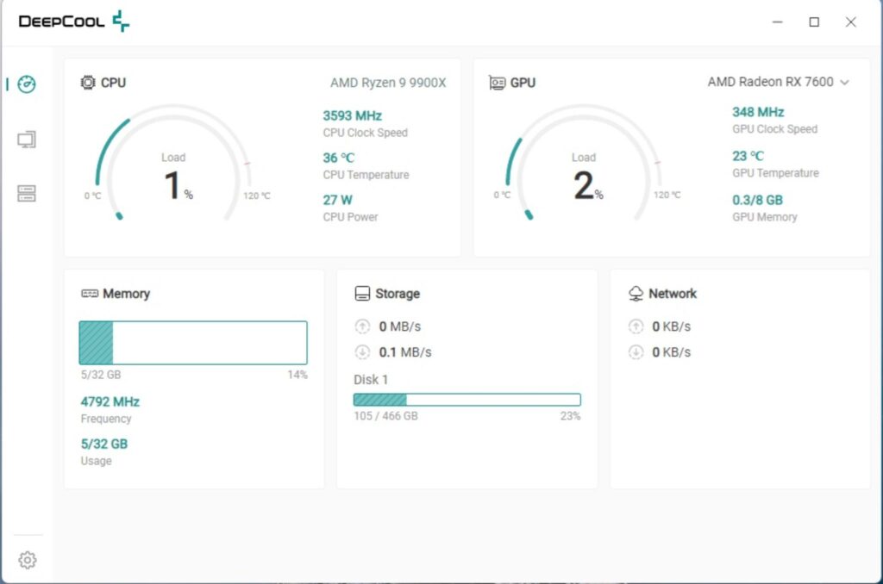Click the Network heading

(x=673, y=294)
